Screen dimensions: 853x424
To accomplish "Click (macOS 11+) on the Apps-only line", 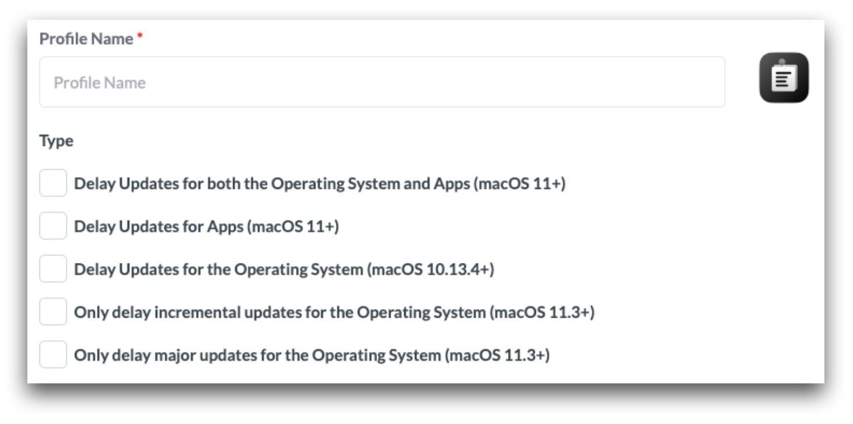I will [x=293, y=226].
